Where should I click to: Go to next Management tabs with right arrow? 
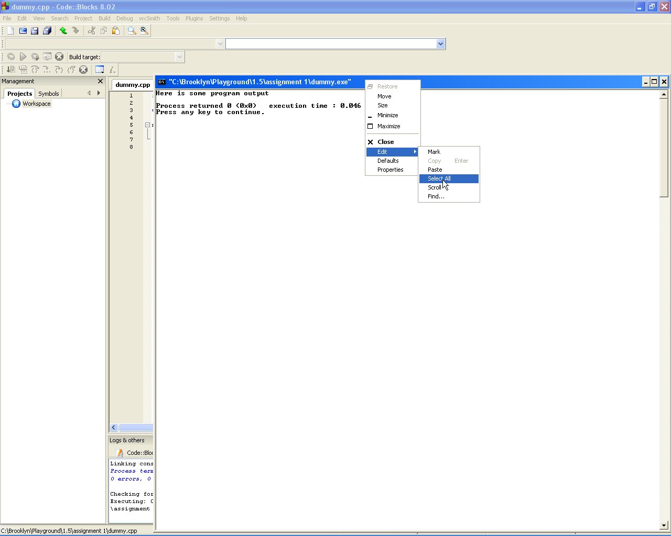point(99,93)
